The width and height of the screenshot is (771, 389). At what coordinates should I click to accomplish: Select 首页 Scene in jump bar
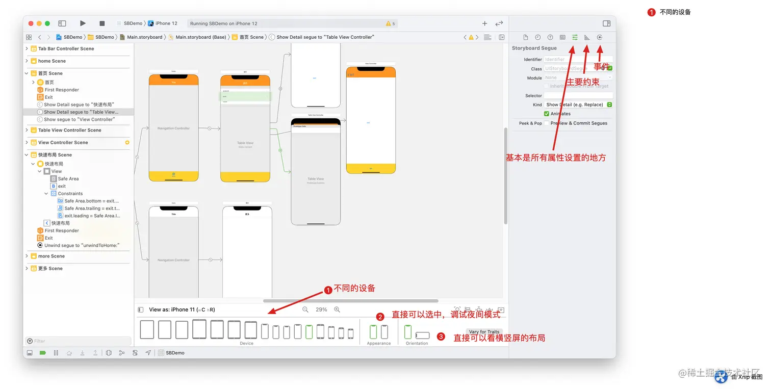pyautogui.click(x=248, y=37)
